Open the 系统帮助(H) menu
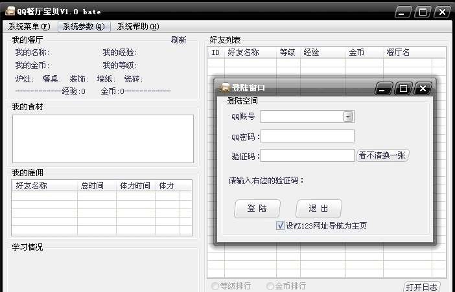 point(138,27)
